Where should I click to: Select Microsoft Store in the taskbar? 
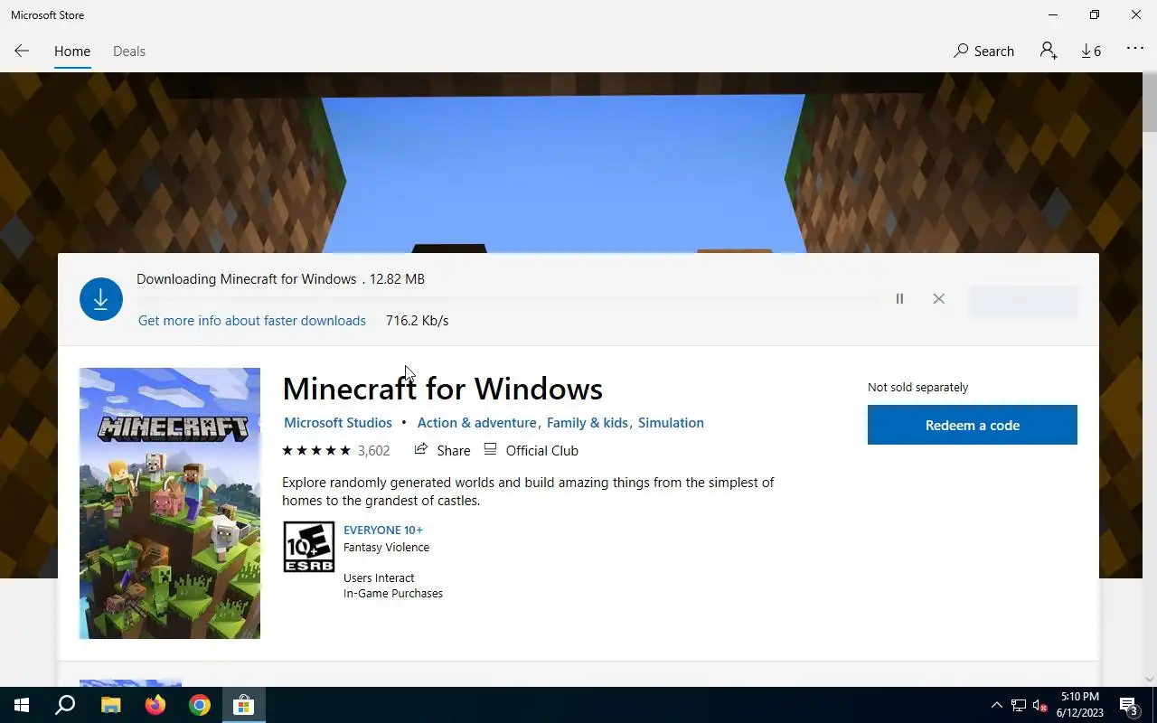click(x=244, y=705)
